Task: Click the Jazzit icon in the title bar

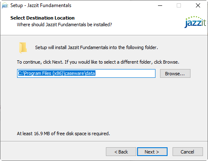Action: point(5,5)
